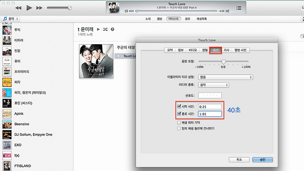The height and width of the screenshot is (171, 304).
Task: Open the 비디오 tab in dialog
Action: [193, 50]
